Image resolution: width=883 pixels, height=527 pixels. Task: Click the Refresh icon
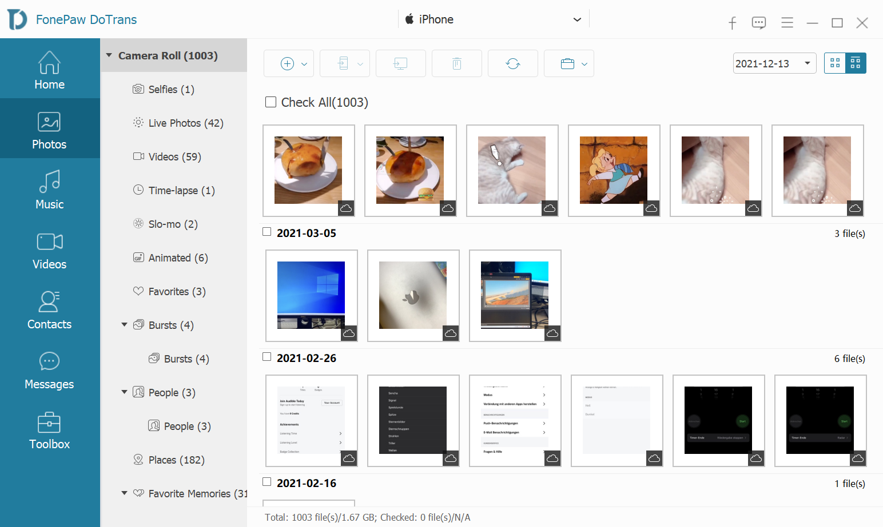pyautogui.click(x=512, y=63)
